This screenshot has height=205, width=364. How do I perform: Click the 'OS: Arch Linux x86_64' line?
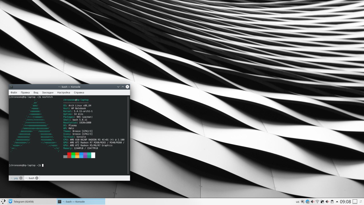(x=77, y=105)
